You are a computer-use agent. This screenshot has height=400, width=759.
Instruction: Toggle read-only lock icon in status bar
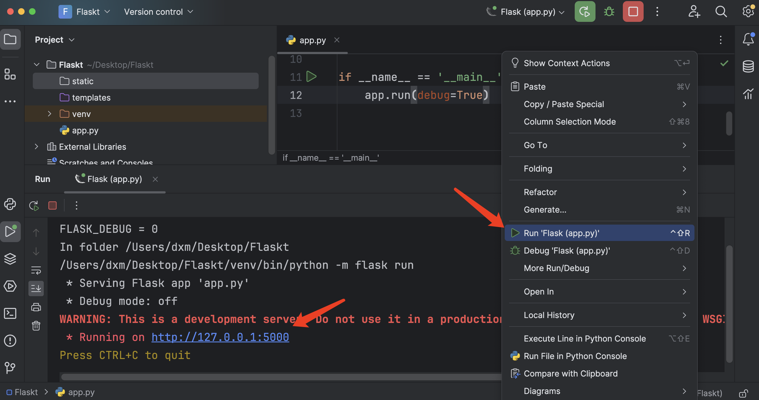coord(743,393)
